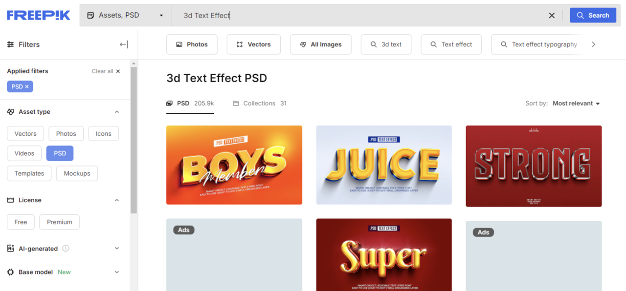Screen dimensions: 626x291
Task: Clear the search field with X icon
Action: 552,16
